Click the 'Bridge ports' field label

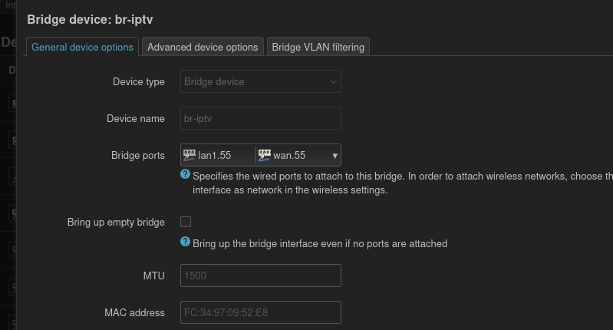(138, 155)
